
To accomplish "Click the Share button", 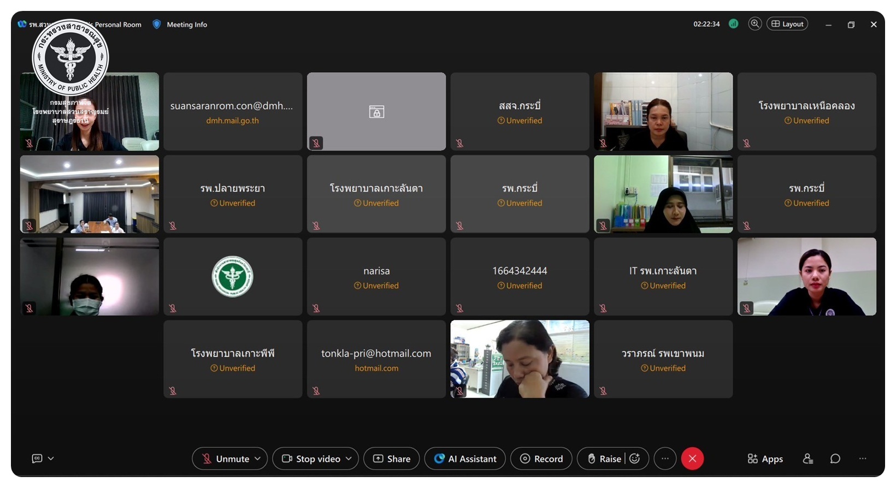I will 392,459.
